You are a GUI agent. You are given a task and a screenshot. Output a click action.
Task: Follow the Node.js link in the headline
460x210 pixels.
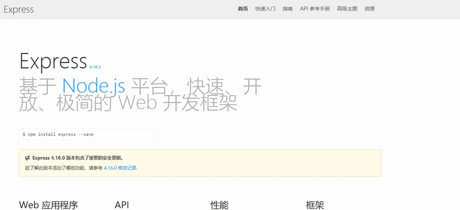94,86
